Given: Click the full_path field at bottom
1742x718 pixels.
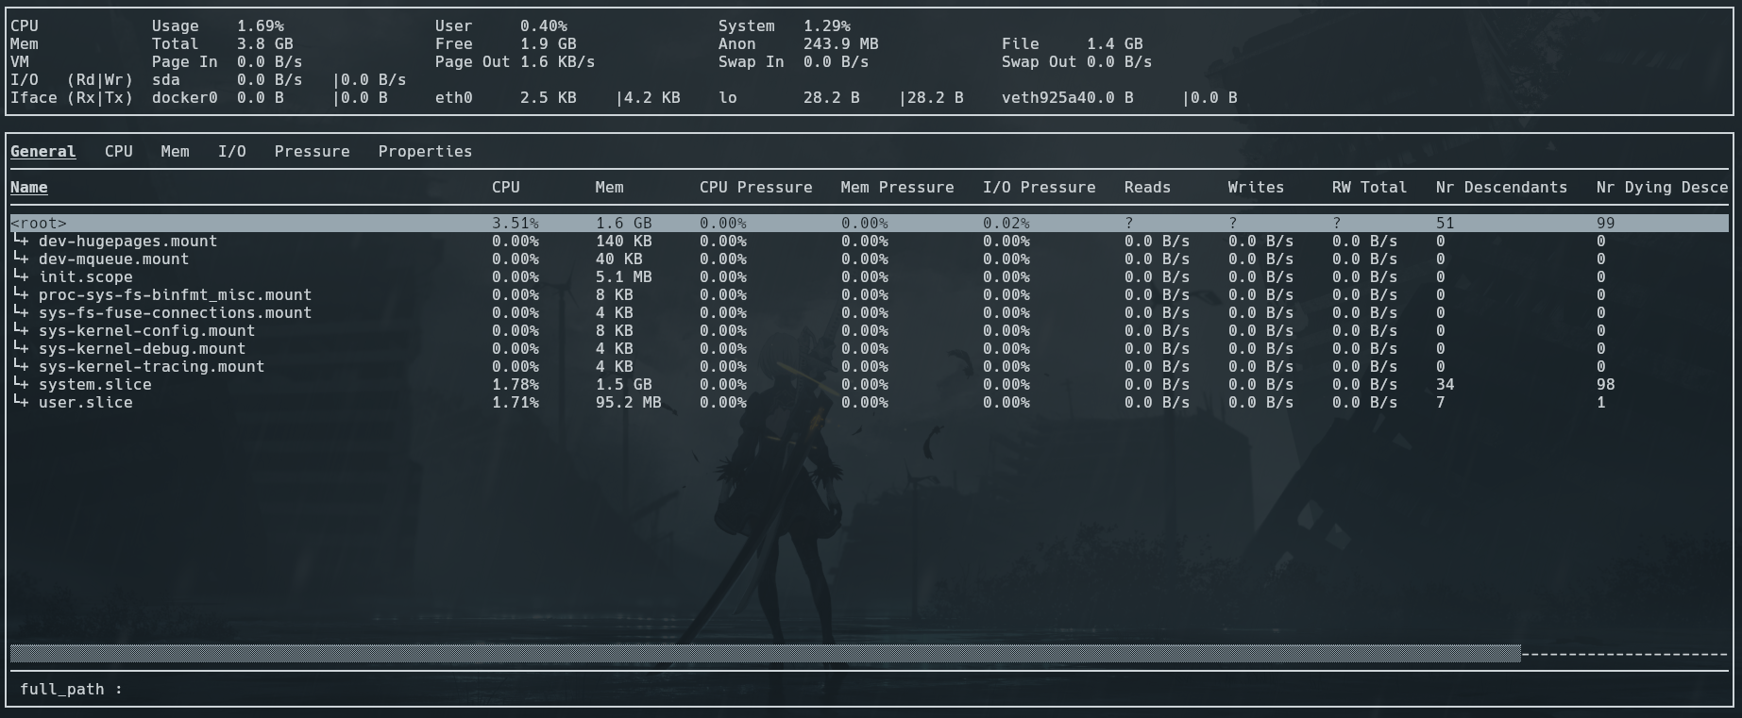Looking at the screenshot, I should coord(71,689).
